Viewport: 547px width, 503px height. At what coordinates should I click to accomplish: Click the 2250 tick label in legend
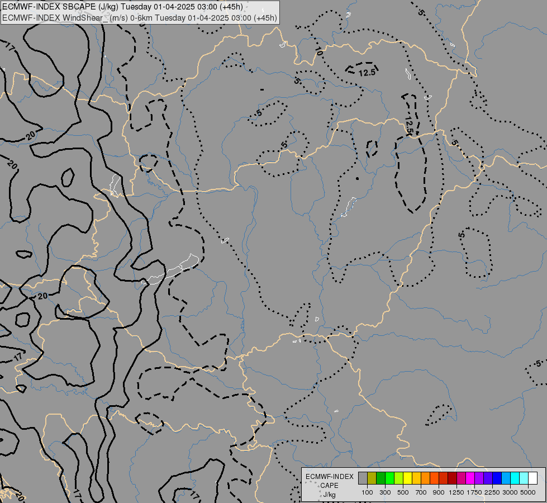492,492
